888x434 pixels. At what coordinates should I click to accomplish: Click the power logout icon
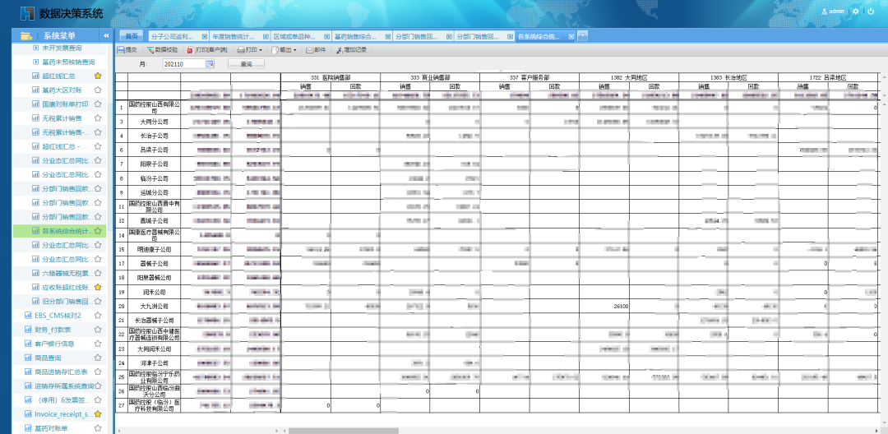(871, 12)
